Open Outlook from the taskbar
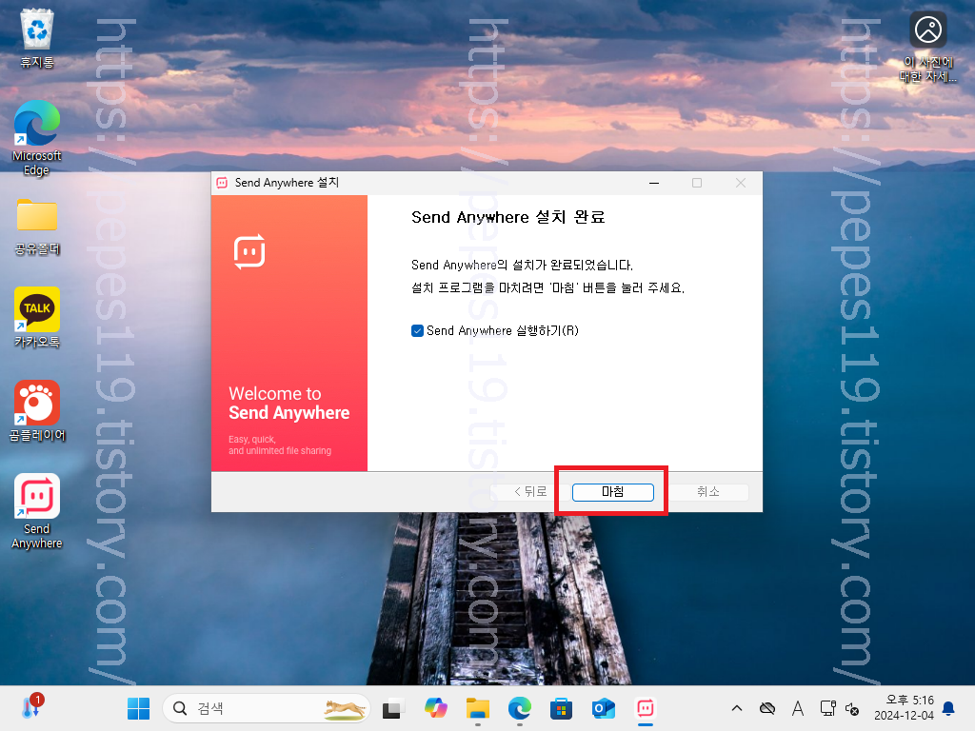 [603, 708]
